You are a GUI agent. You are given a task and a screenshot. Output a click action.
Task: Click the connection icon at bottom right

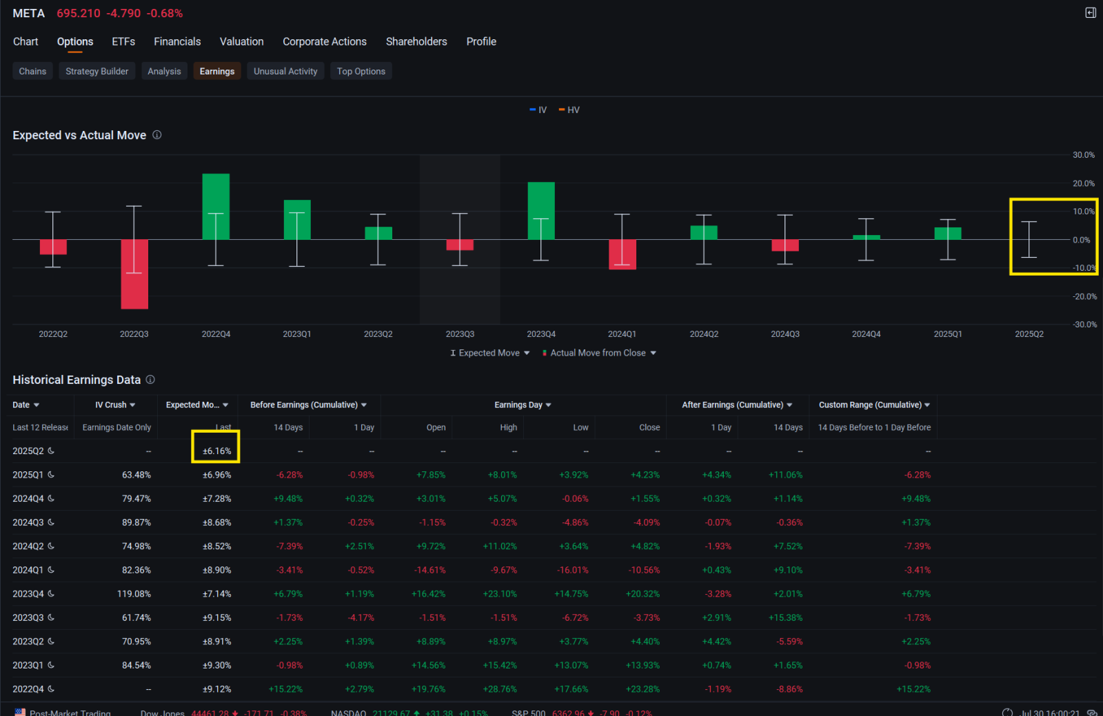click(x=1092, y=713)
